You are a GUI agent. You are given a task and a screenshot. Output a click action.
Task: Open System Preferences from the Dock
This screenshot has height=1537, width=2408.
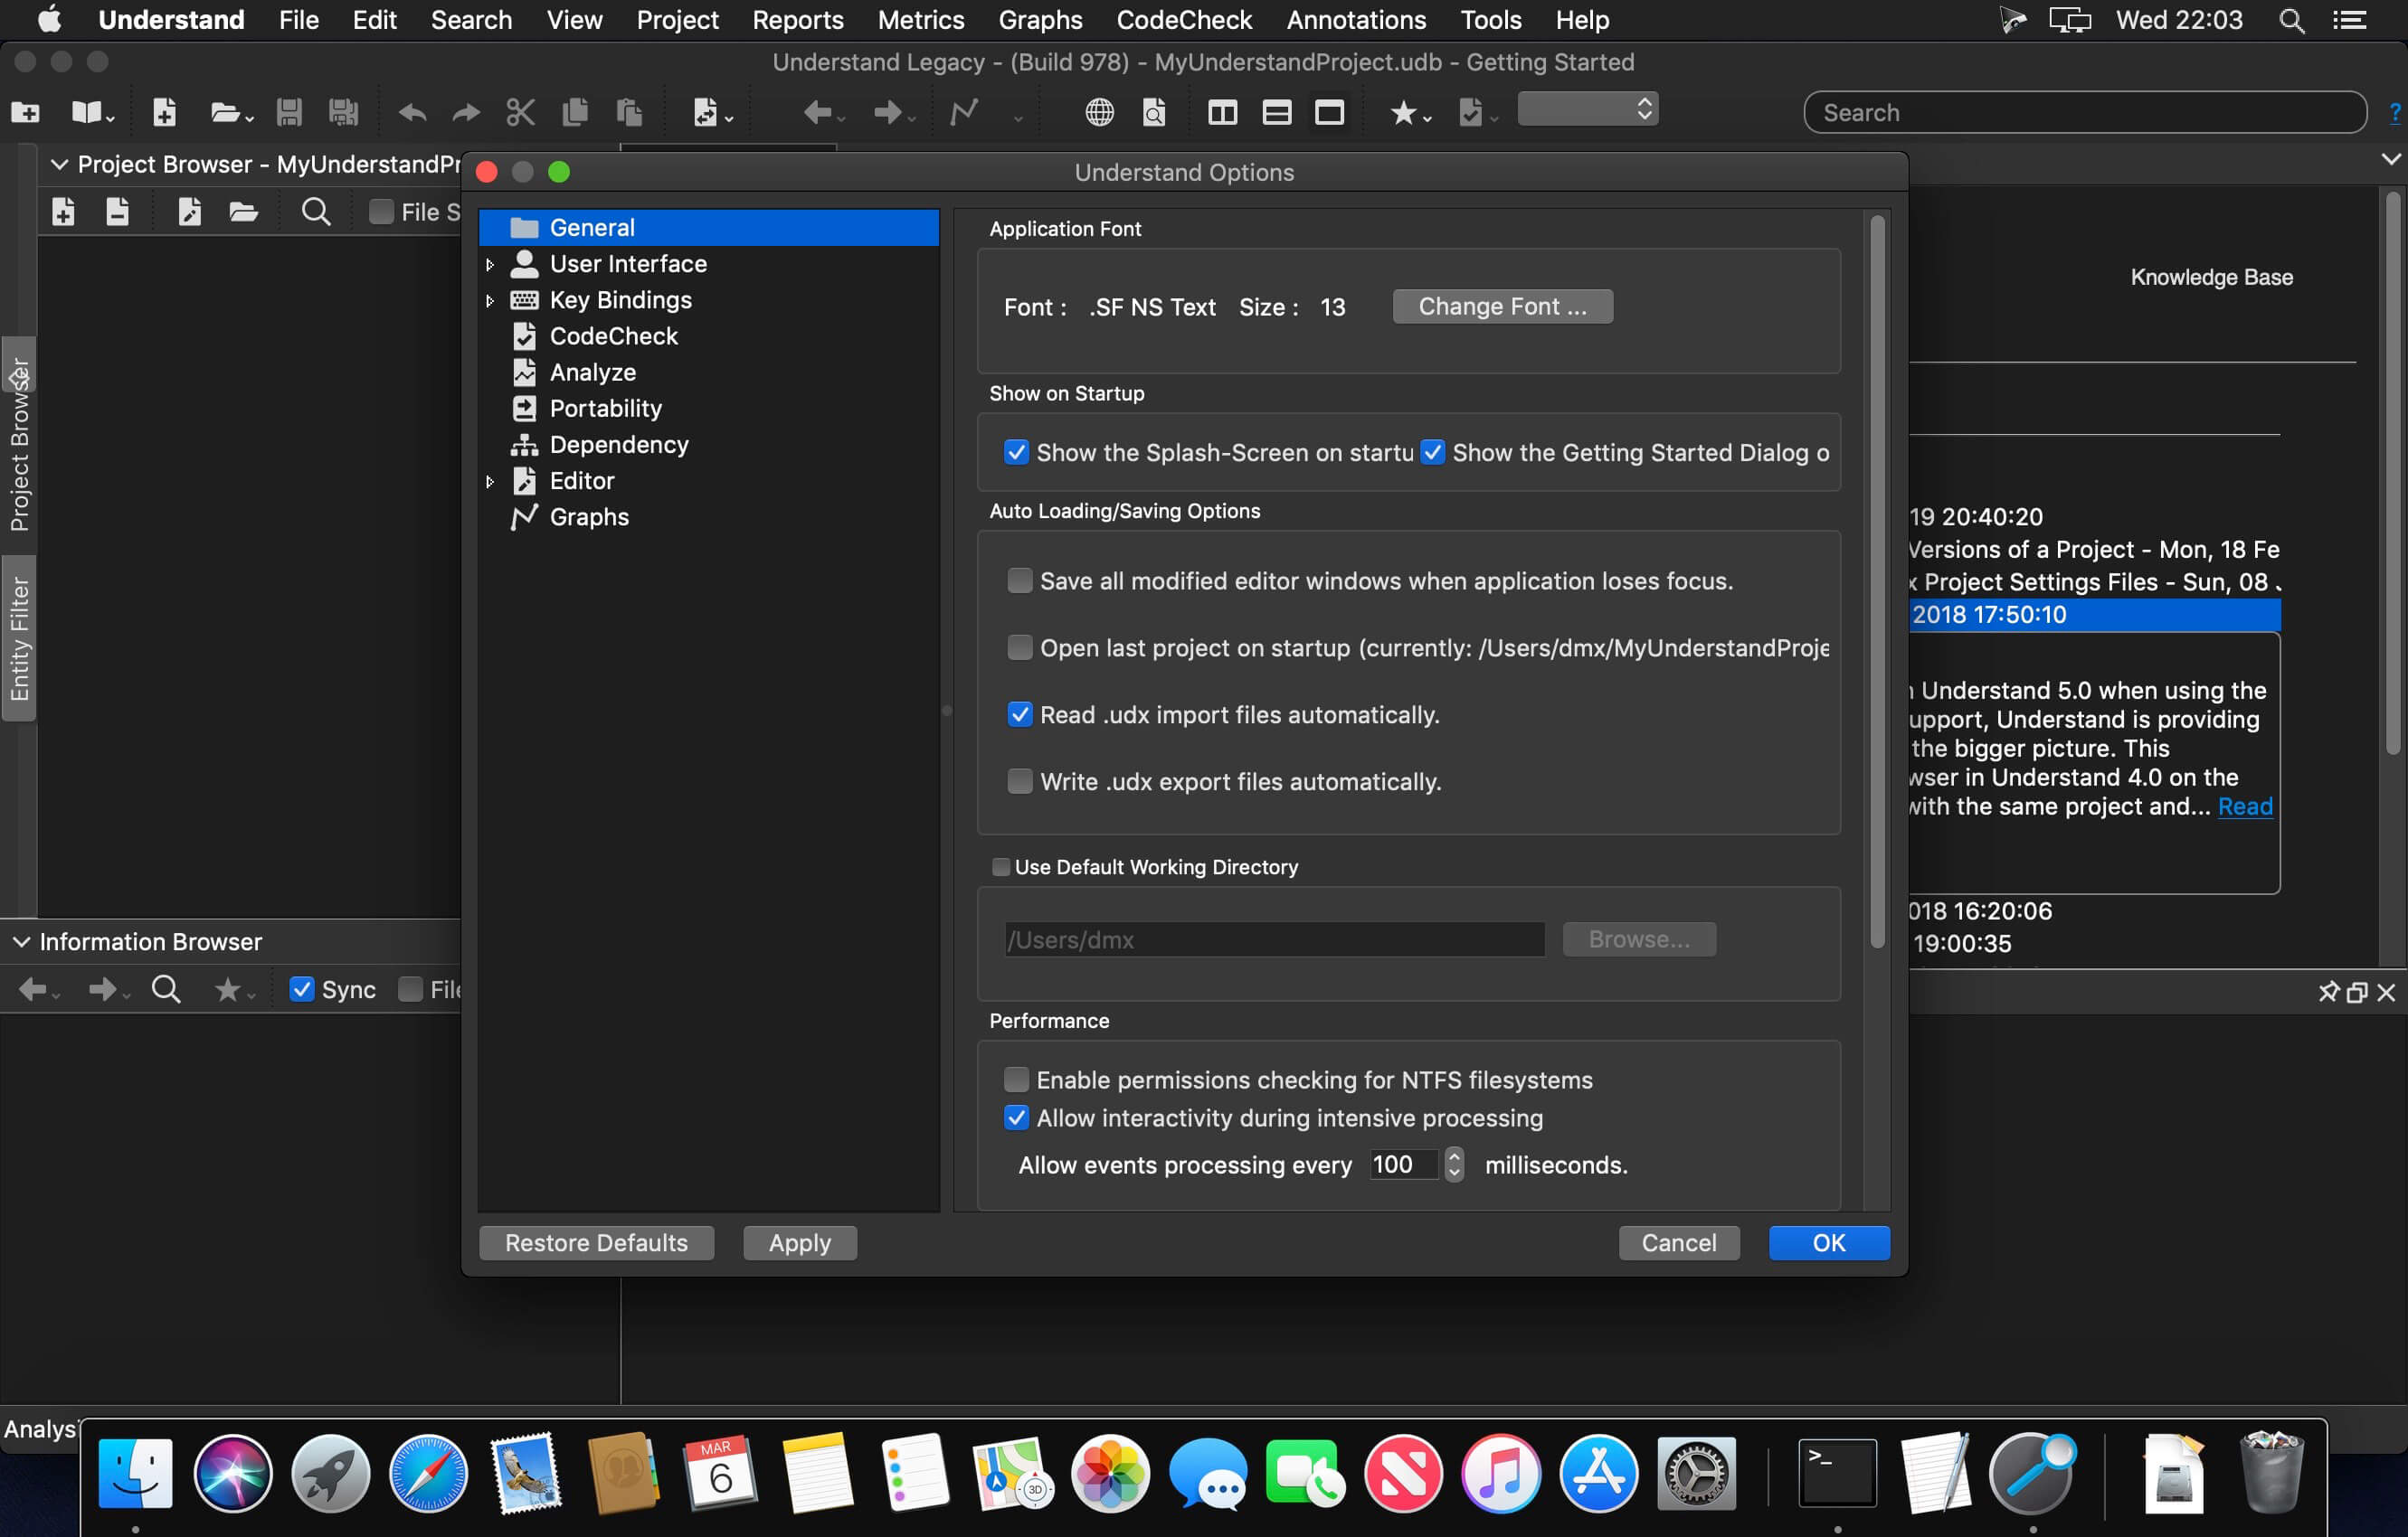[x=1696, y=1473]
